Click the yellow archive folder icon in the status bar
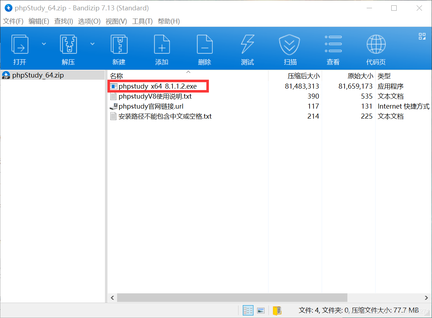 pos(277,310)
